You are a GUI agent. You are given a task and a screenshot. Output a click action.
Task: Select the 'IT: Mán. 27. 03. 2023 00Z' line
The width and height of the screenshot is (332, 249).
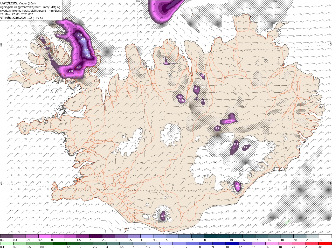pyautogui.click(x=17, y=14)
